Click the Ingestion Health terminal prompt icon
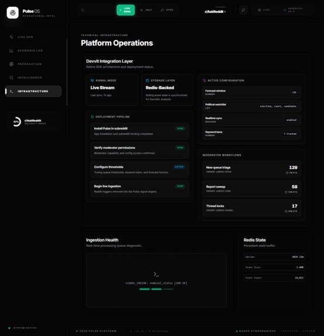 point(156,274)
